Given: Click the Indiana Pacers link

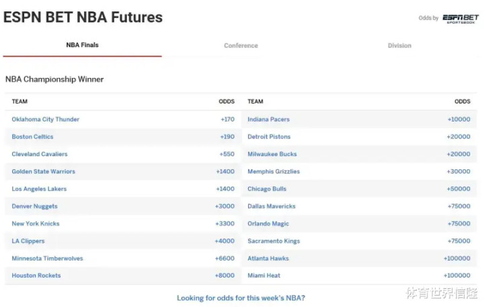Looking at the screenshot, I should point(269,120).
